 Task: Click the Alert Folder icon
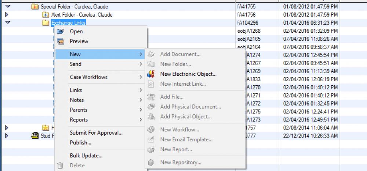(x=46, y=15)
